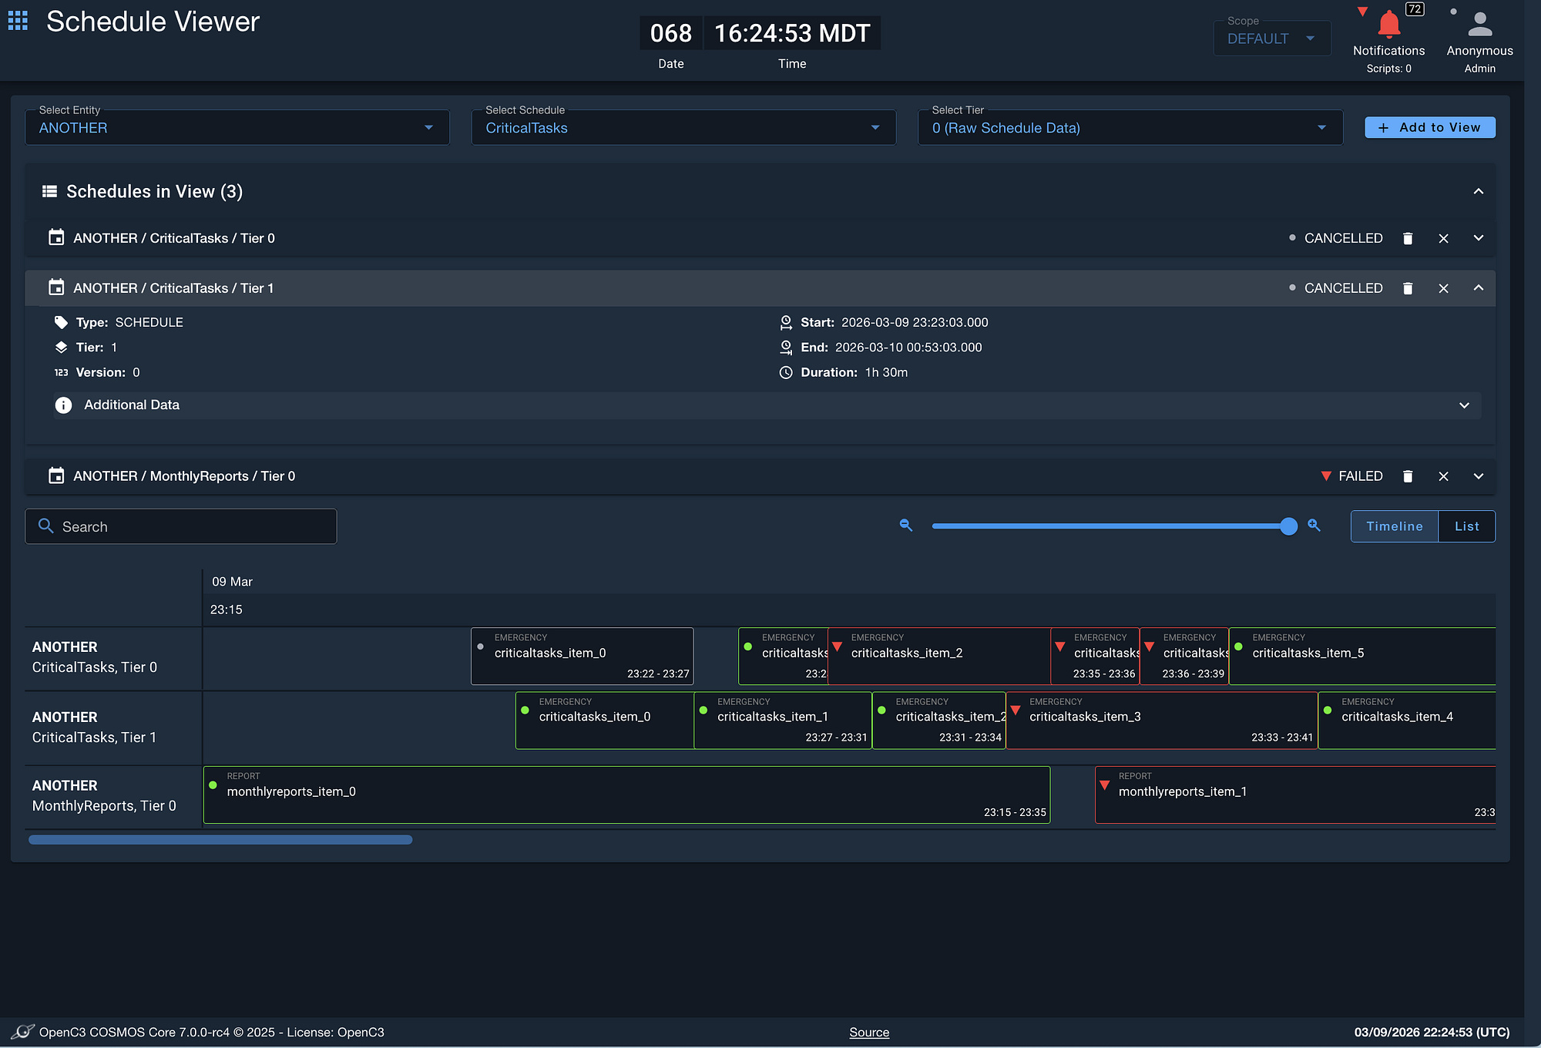This screenshot has width=1541, height=1048.
Task: Click the timeline horizontal scrollbar
Action: (220, 840)
